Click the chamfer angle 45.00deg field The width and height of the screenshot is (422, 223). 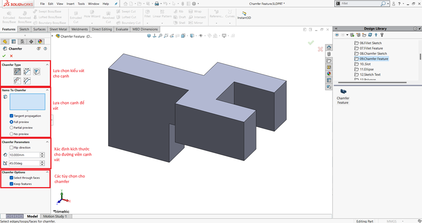24,163
